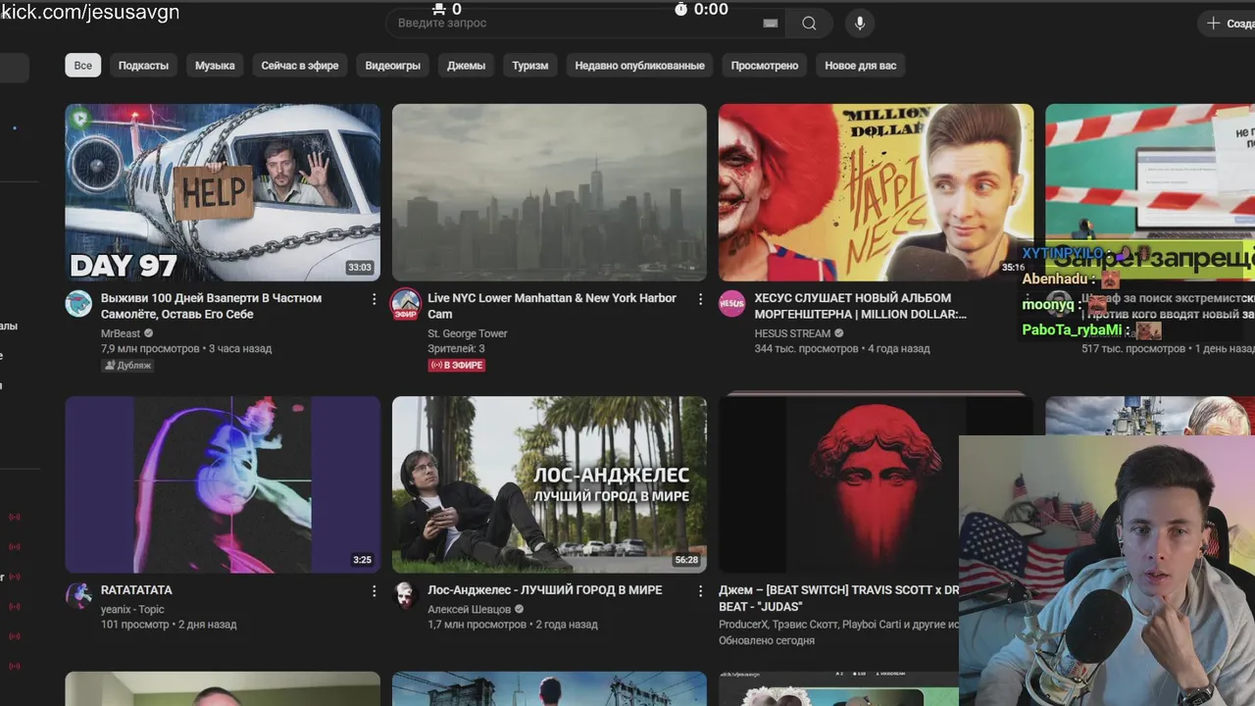Open the on-screen keyboard icon in search box

(x=771, y=24)
